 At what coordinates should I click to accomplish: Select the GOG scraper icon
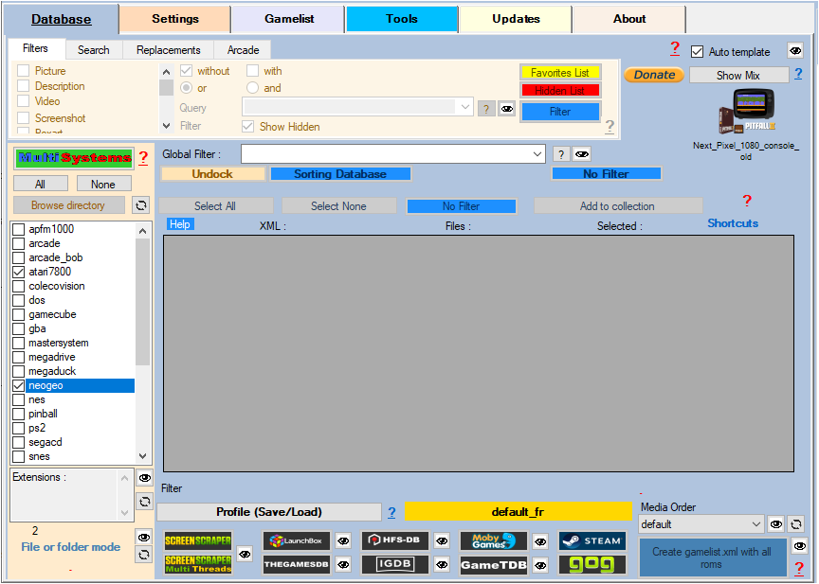coord(591,565)
